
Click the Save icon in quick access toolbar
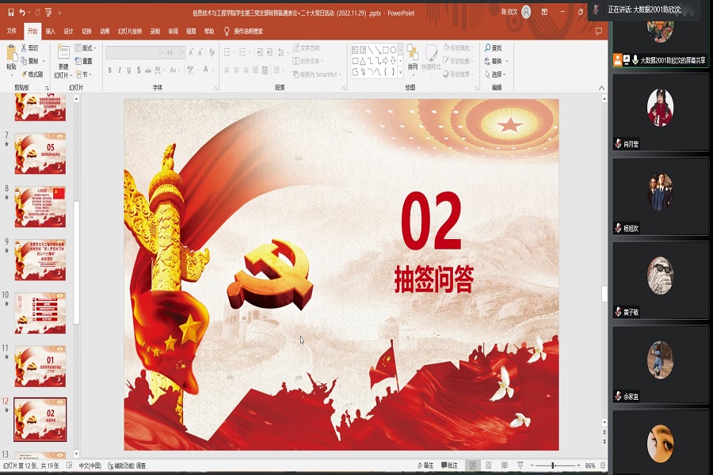(9, 13)
